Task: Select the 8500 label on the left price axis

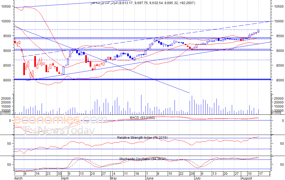Action: click(7, 65)
